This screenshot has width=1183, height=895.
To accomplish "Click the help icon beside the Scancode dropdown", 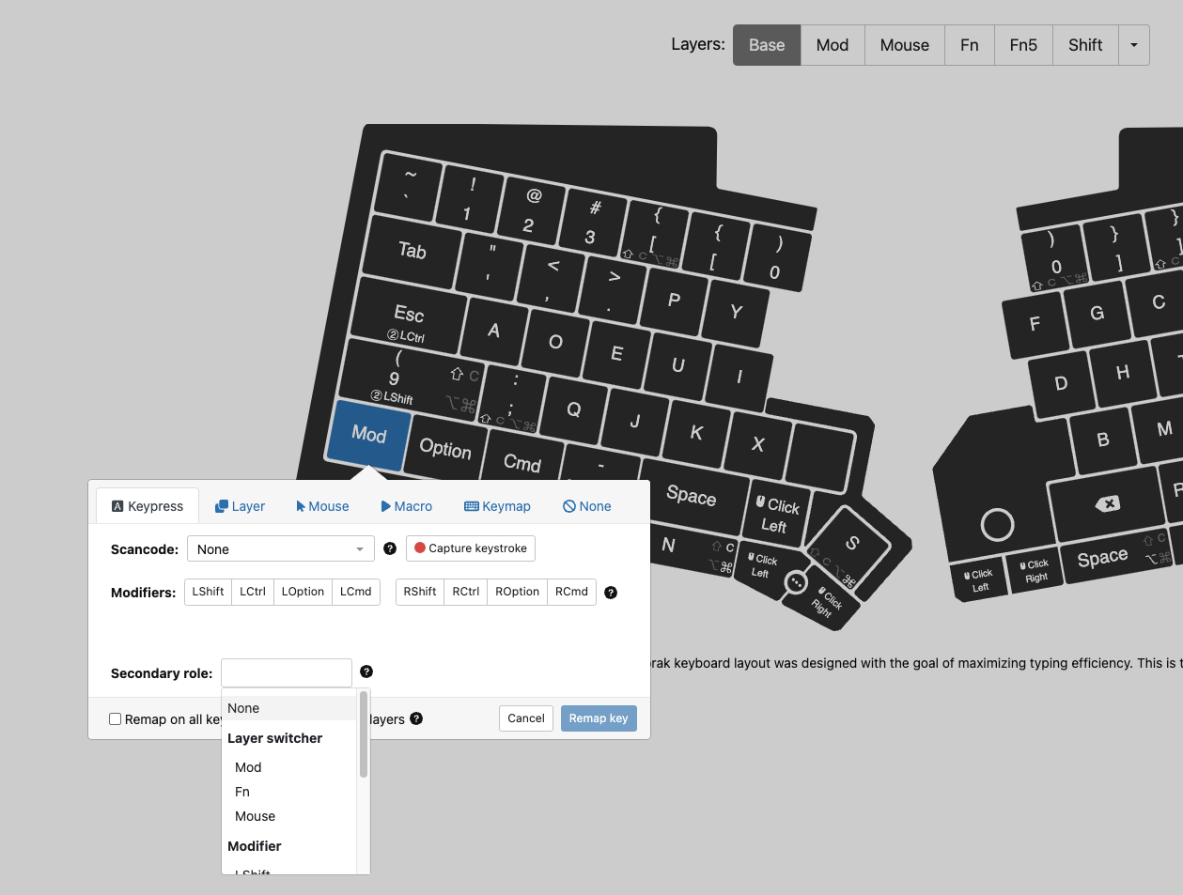I will (390, 548).
